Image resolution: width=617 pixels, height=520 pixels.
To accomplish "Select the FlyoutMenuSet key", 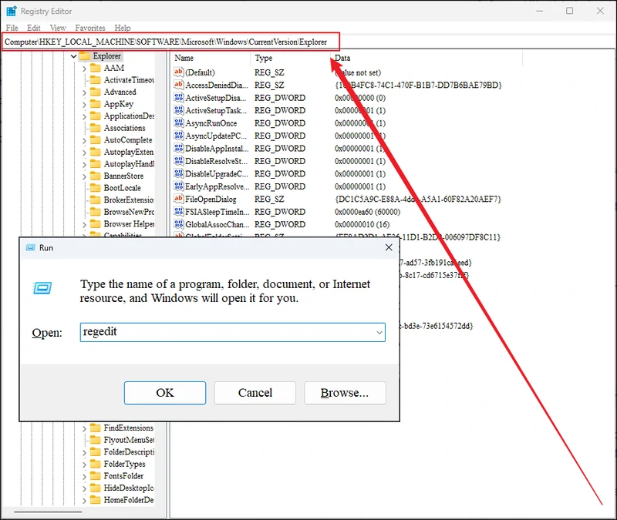I will [129, 440].
